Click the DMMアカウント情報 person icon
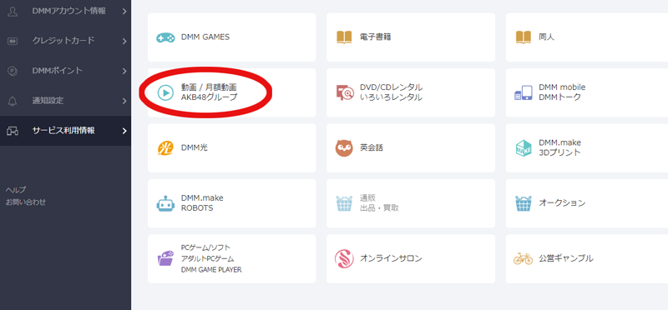 13,12
